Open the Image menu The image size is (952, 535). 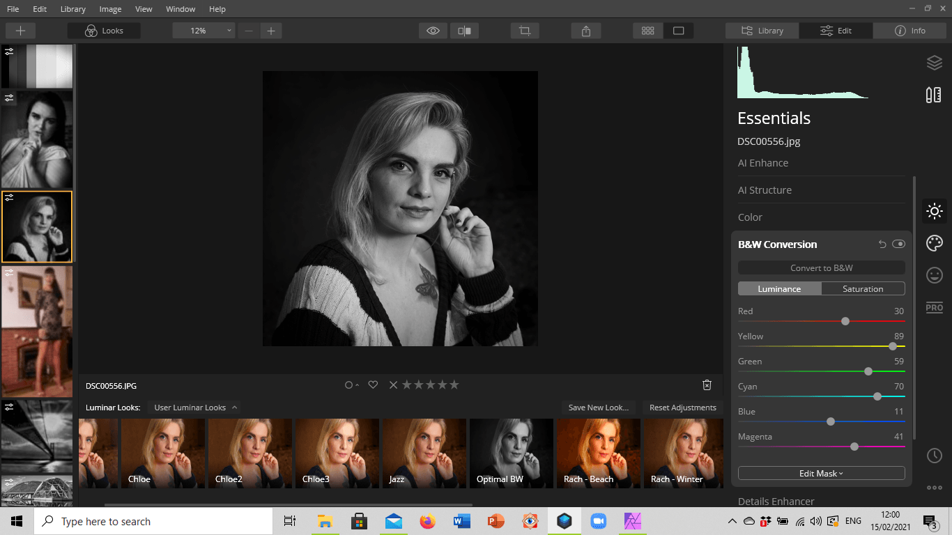click(110, 9)
